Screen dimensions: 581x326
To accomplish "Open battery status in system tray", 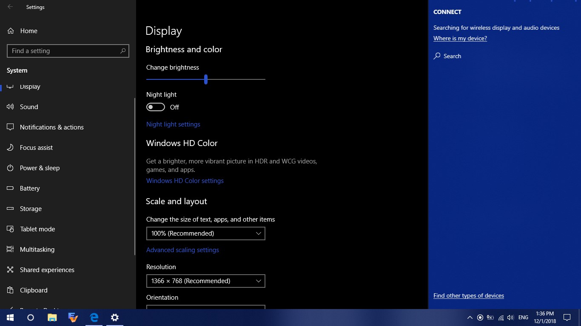I will pos(490,318).
